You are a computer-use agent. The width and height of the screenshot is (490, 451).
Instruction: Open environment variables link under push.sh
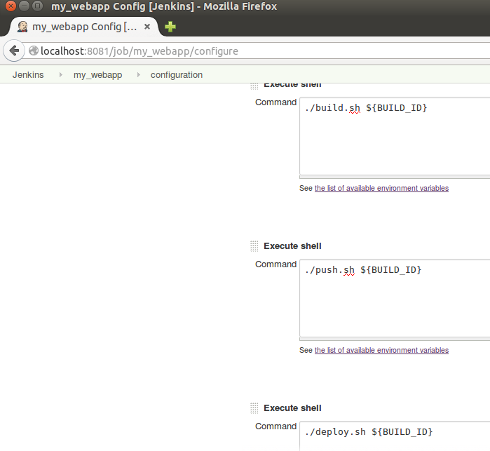[x=381, y=350]
